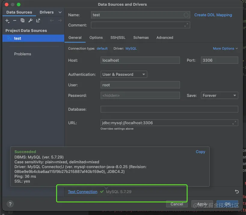
Task: Remove data source with minus icon
Action: (x=15, y=20)
